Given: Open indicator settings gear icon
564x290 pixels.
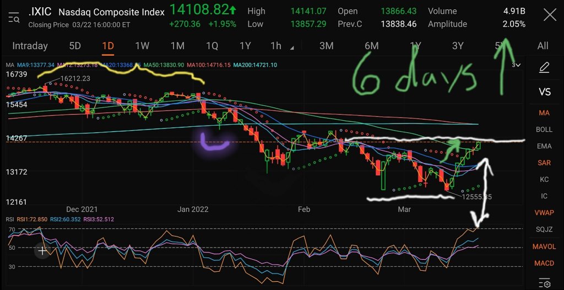Looking at the screenshot, I should (x=545, y=282).
